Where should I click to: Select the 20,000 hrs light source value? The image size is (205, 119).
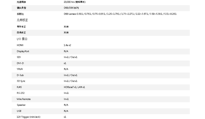(75, 2)
